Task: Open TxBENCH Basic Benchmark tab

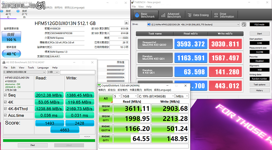Action: 146,15
